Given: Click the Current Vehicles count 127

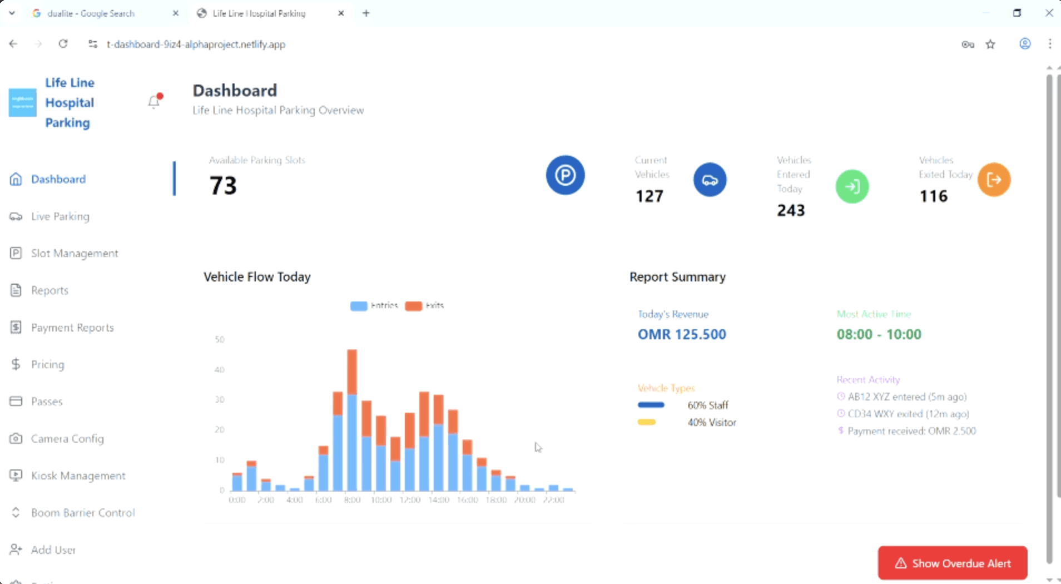Looking at the screenshot, I should pyautogui.click(x=650, y=196).
